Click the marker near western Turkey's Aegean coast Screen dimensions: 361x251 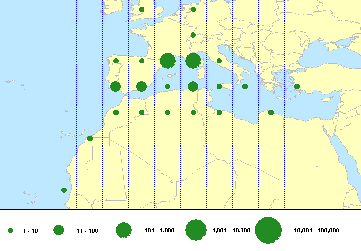[297, 86]
